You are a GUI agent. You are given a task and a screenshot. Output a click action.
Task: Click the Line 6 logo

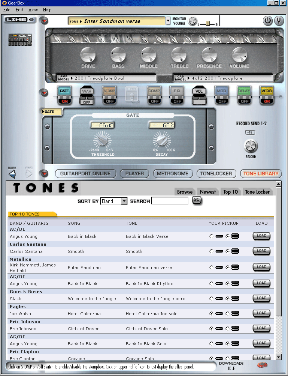point(20,20)
